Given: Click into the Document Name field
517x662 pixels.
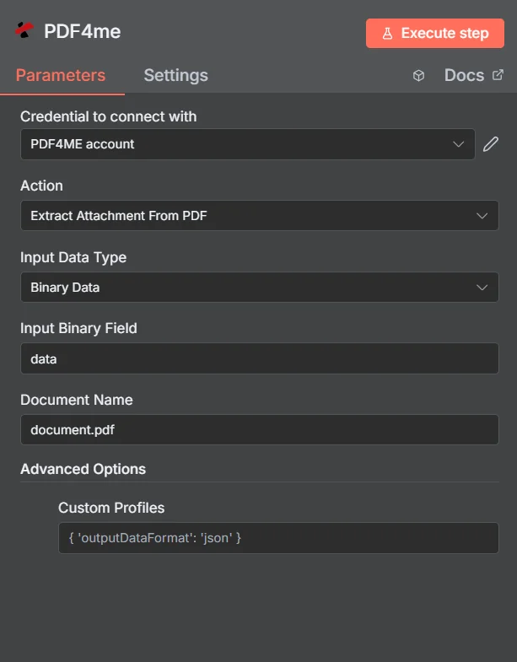Looking at the screenshot, I should point(260,430).
